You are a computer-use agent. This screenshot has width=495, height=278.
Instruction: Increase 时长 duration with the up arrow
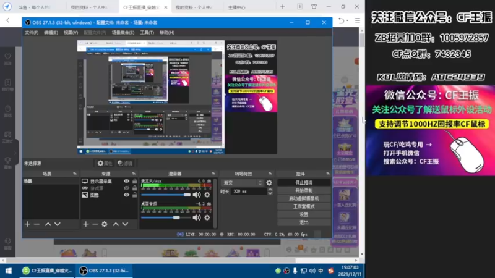tap(270, 190)
